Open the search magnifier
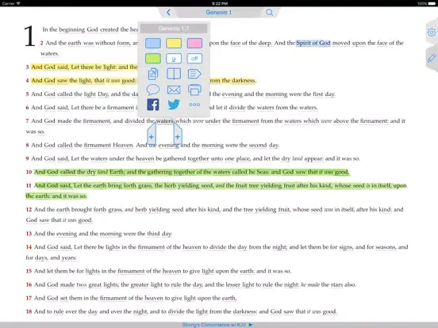The image size is (438, 328). click(x=270, y=12)
